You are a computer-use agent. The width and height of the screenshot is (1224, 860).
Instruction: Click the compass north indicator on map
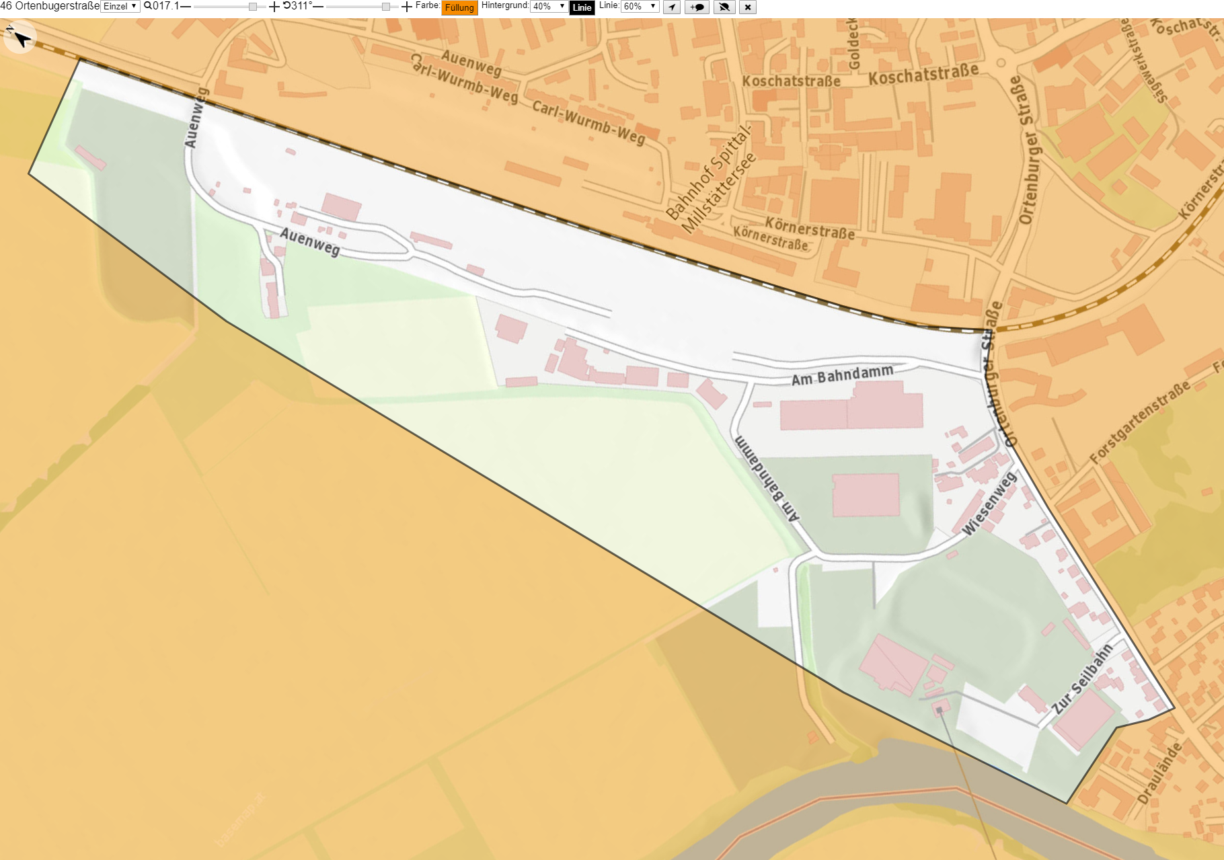click(x=20, y=38)
